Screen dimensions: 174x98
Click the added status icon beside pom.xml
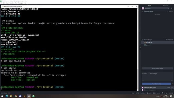pos(145,45)
